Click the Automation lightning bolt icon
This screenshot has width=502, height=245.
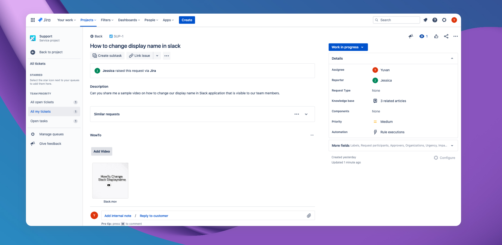[375, 132]
